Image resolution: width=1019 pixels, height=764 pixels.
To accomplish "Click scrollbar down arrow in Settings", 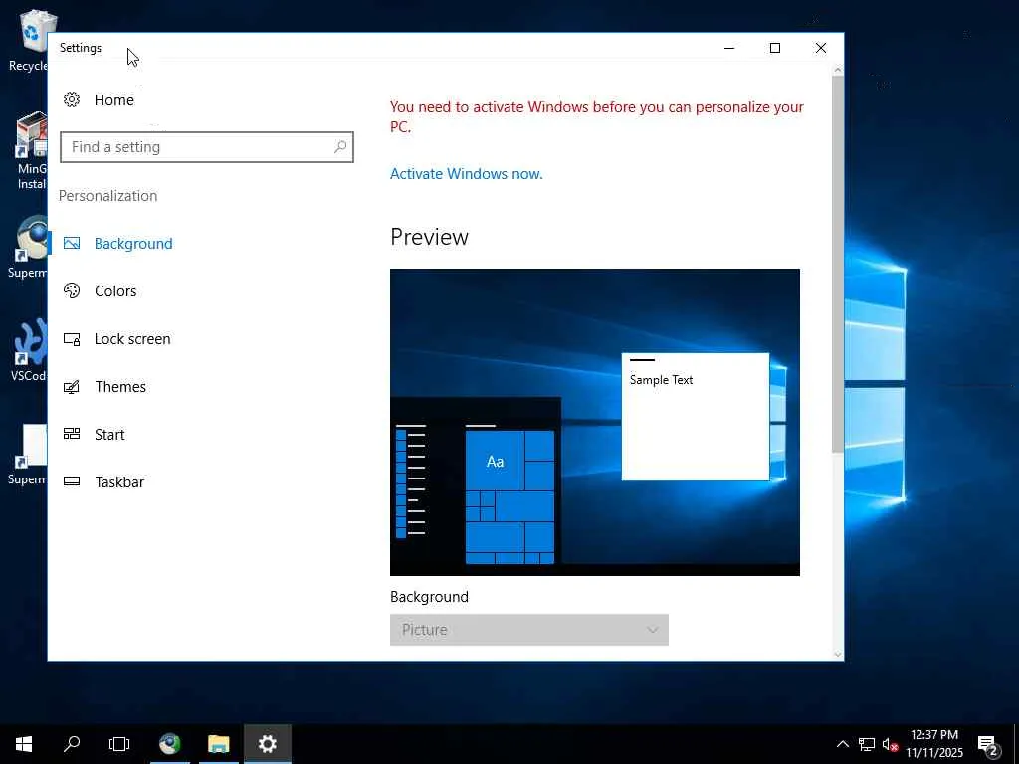I will pyautogui.click(x=837, y=654).
